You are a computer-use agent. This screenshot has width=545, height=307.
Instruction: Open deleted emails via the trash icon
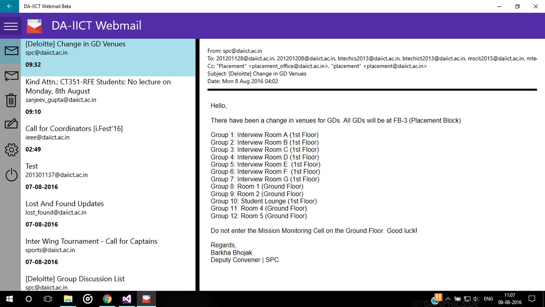11,100
